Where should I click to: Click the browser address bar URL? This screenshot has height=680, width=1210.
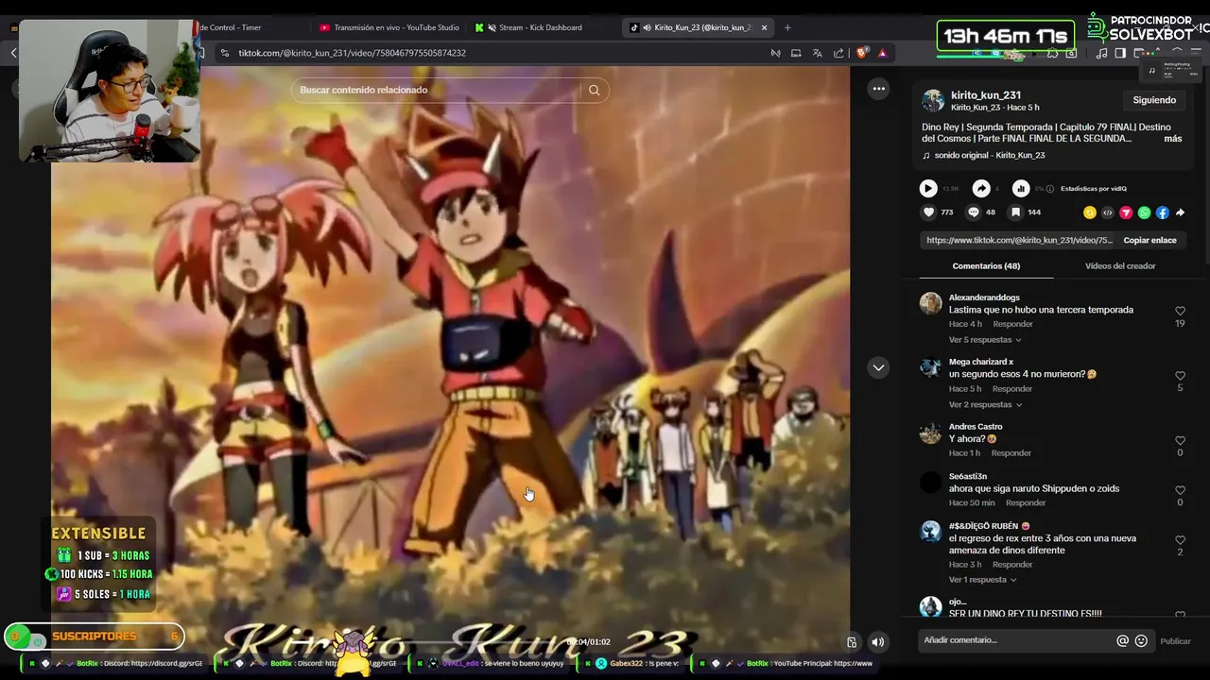point(352,53)
